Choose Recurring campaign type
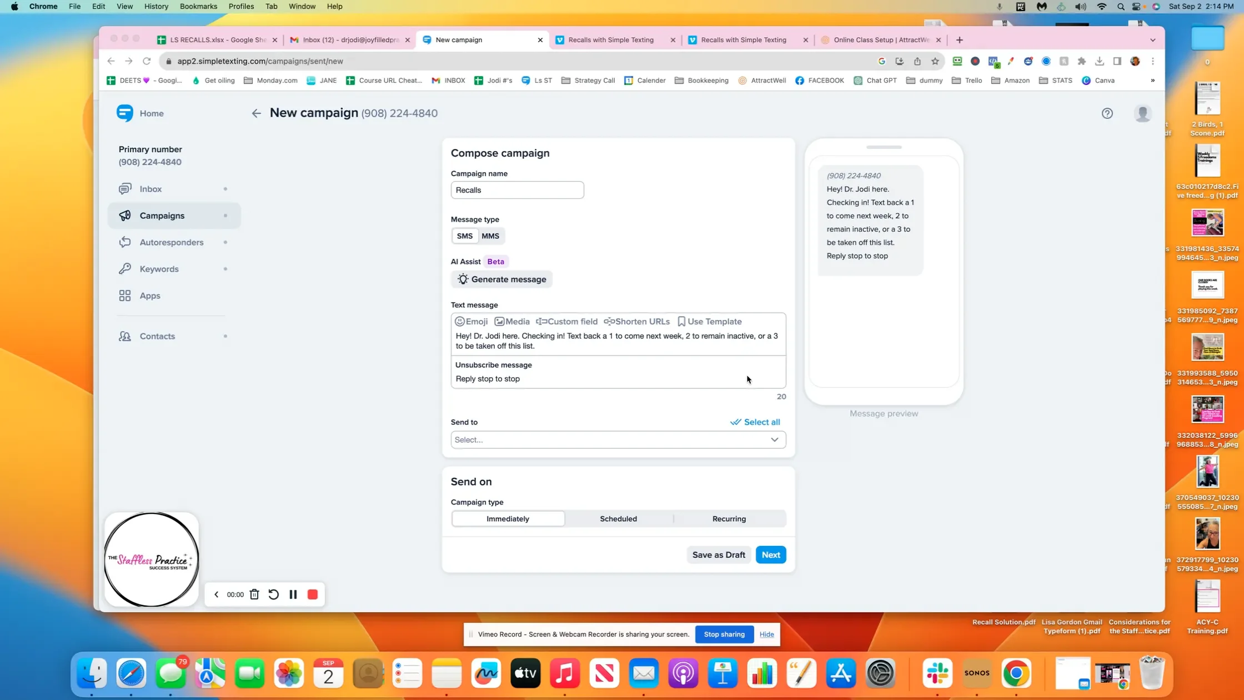Screen dimensions: 1244x700 pyautogui.click(x=729, y=519)
